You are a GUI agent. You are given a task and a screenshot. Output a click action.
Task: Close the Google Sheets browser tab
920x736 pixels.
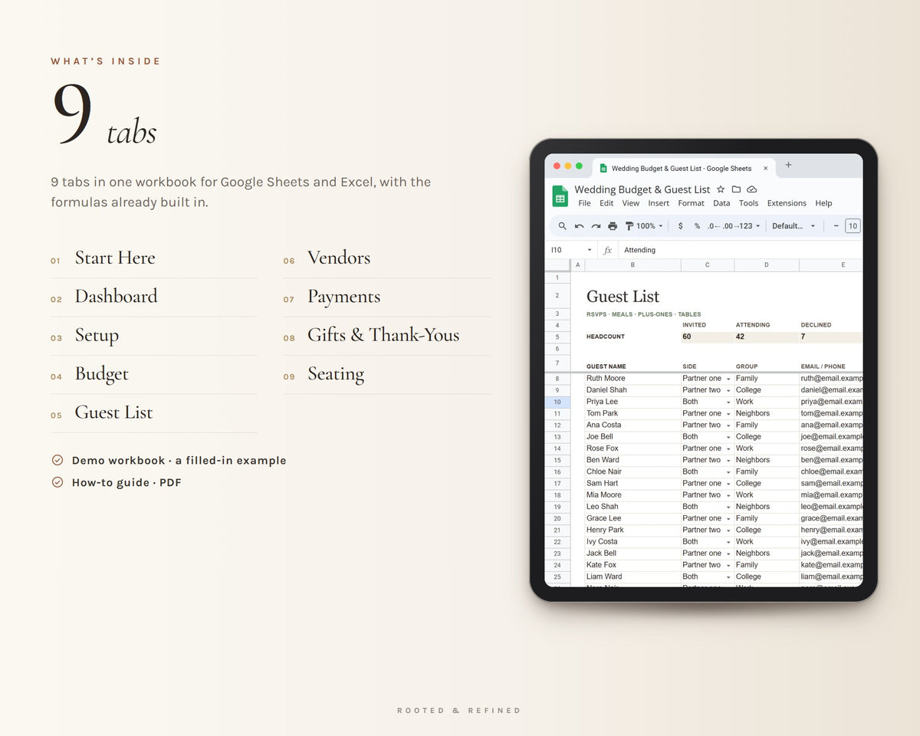click(765, 168)
